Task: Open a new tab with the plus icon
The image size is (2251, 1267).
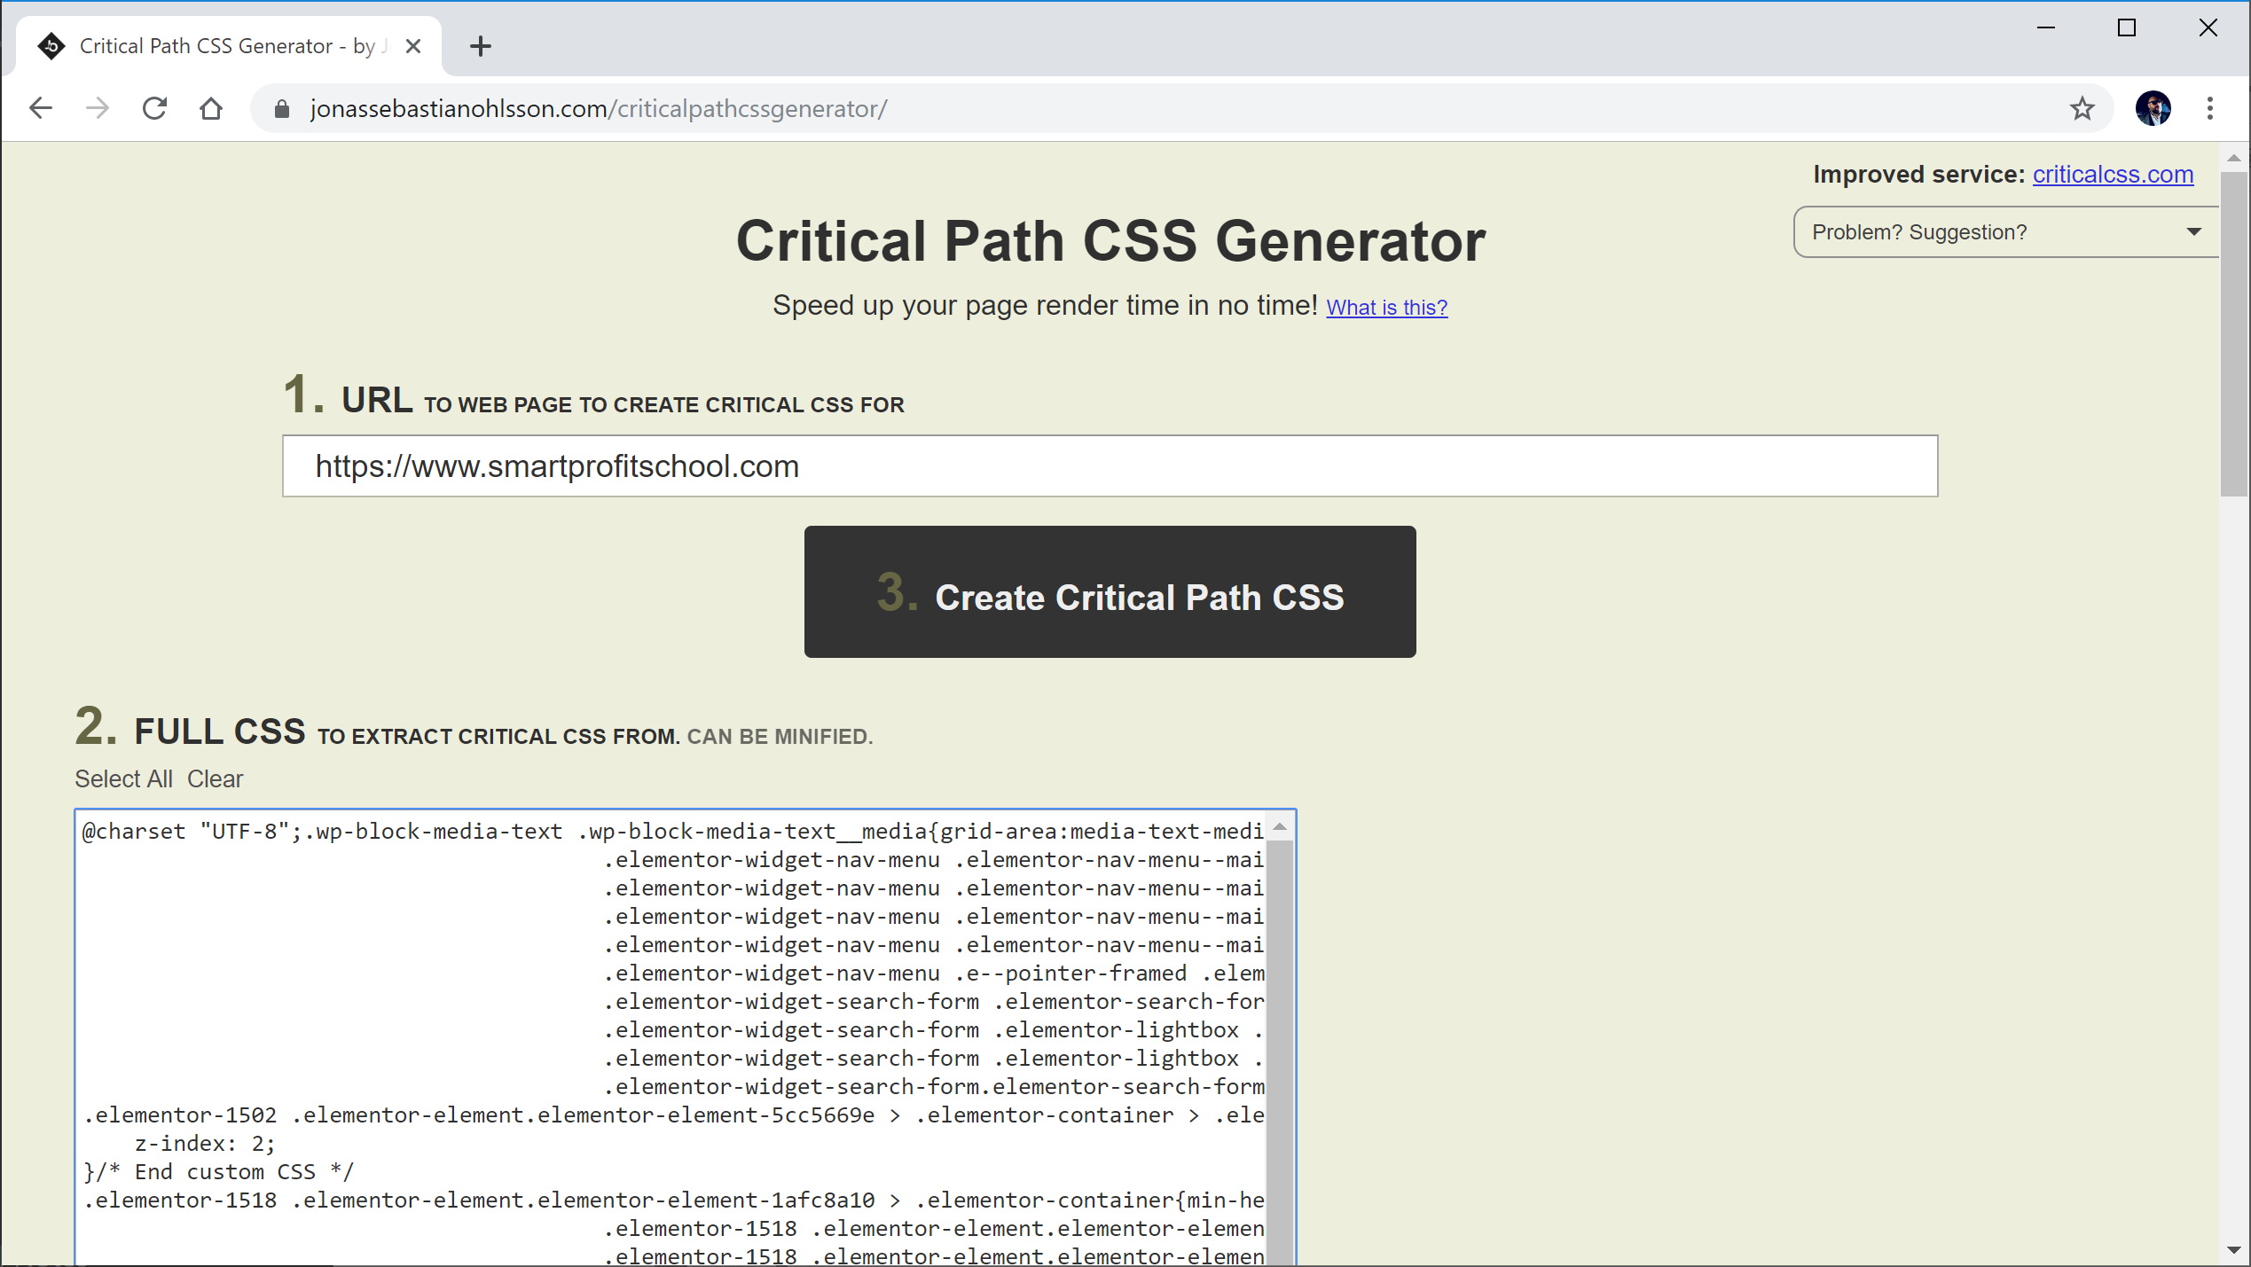Action: tap(480, 46)
